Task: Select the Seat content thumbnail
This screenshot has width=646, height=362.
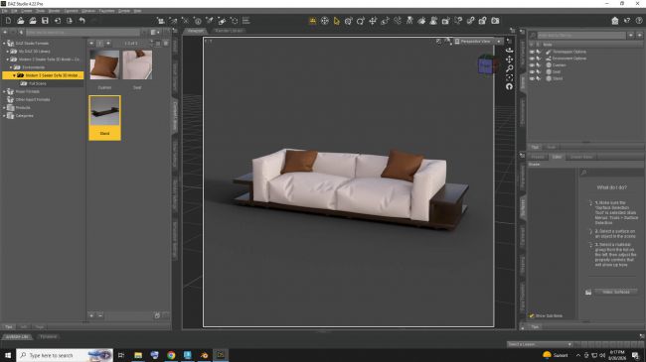Action: (137, 65)
